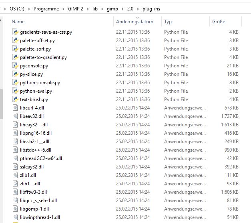
Task: Click Python File type of text-brush.py
Action: tap(176, 99)
